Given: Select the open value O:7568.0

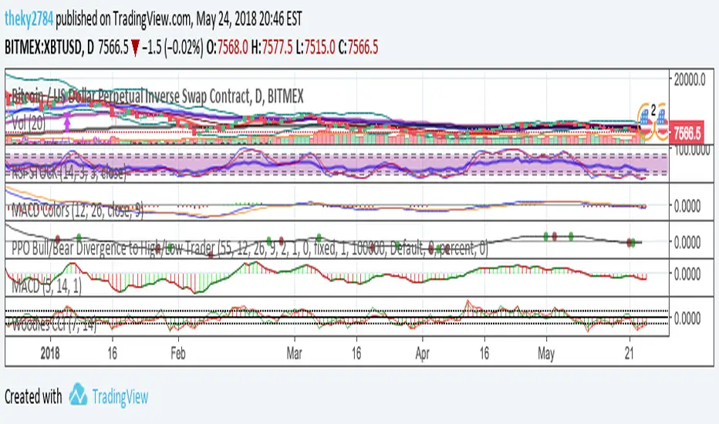Looking at the screenshot, I should pyautogui.click(x=228, y=47).
